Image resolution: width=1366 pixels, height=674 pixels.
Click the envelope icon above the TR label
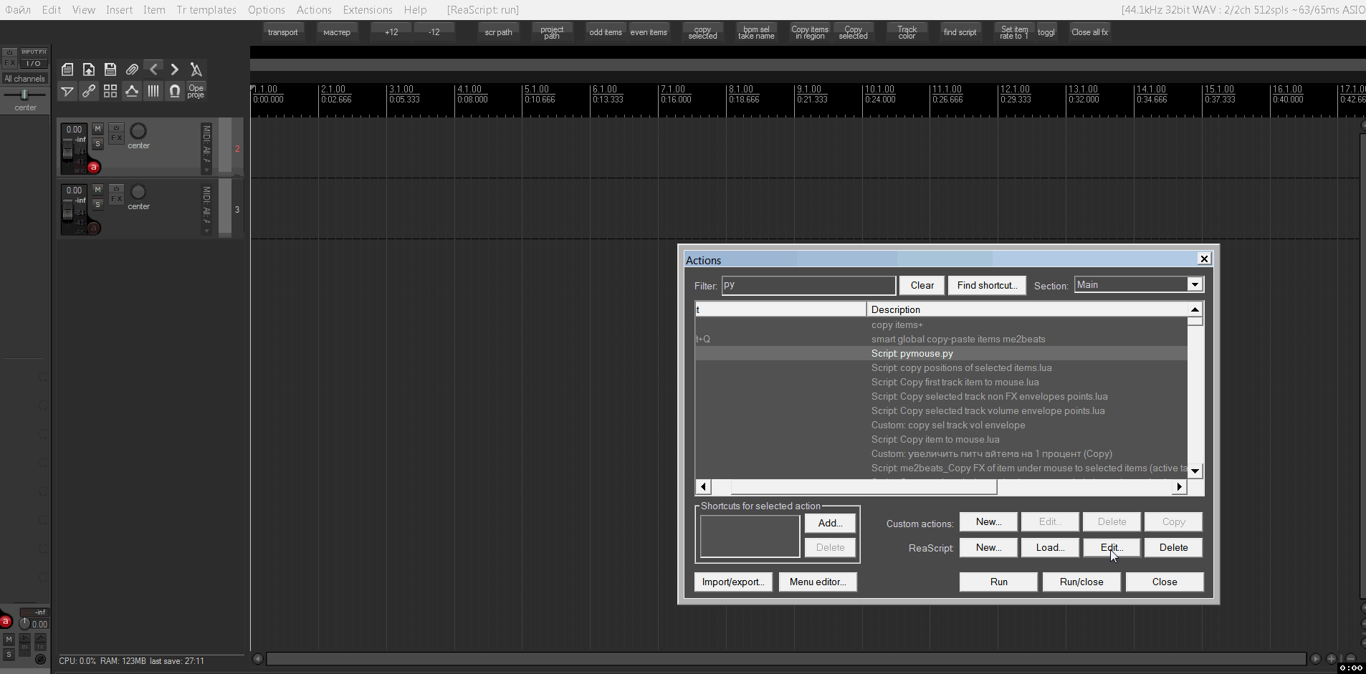click(40, 637)
